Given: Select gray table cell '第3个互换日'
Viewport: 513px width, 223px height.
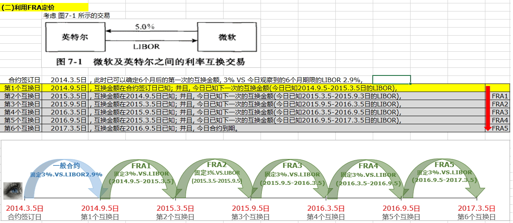Looking at the screenshot, I should pyautogui.click(x=21, y=104).
